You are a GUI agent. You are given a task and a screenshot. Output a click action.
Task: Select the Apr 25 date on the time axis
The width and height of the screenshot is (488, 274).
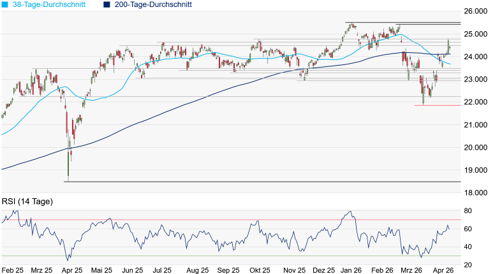[x=71, y=270]
